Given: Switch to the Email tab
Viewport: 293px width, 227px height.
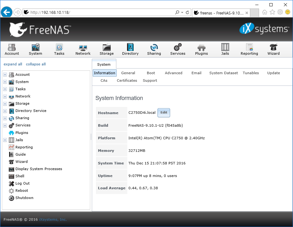Looking at the screenshot, I should click(196, 73).
